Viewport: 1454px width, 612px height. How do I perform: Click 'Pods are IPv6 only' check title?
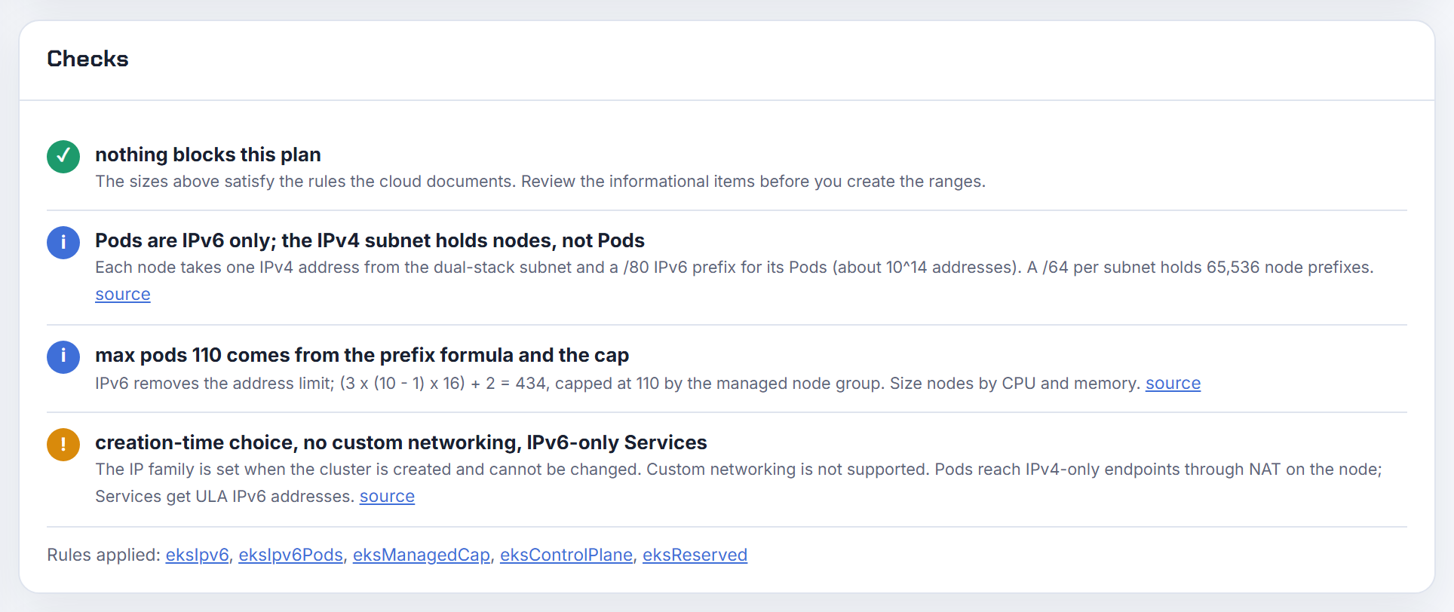(370, 240)
